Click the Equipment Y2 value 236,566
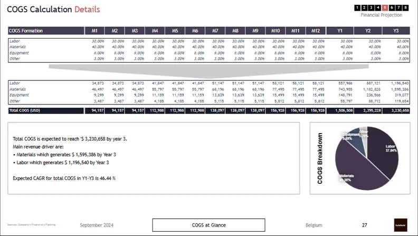Screen dimensions: 418x236 click(373, 95)
